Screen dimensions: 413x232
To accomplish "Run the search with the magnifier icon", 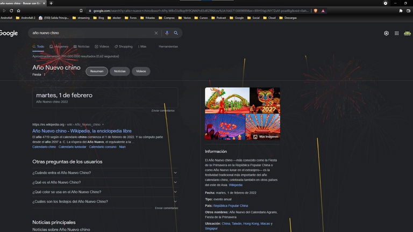I will click(x=176, y=33).
